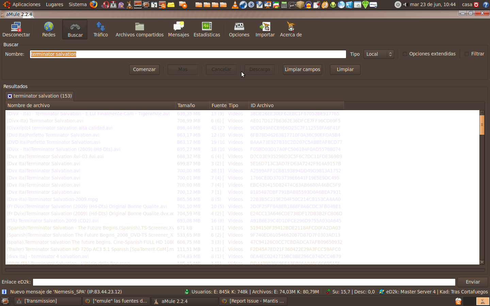This screenshot has height=306, width=490.
Task: Click the results list vertical scrollbar
Action: pyautogui.click(x=482, y=187)
